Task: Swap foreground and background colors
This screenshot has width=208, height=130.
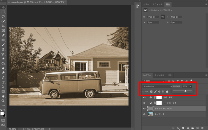Action: click(5, 110)
